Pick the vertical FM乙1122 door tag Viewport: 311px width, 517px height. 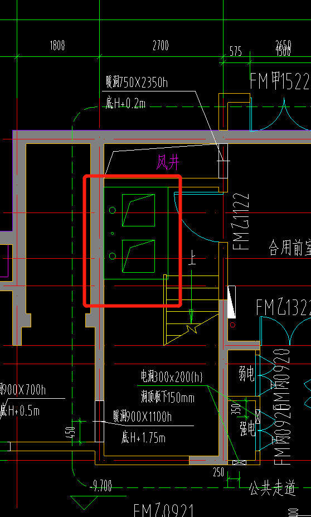241,221
